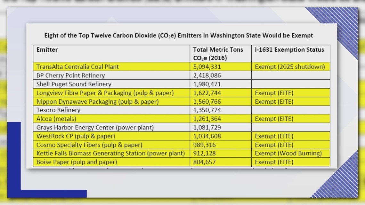
Task: Select the Shell Puget Sound Refinery cell
Action: 74,84
